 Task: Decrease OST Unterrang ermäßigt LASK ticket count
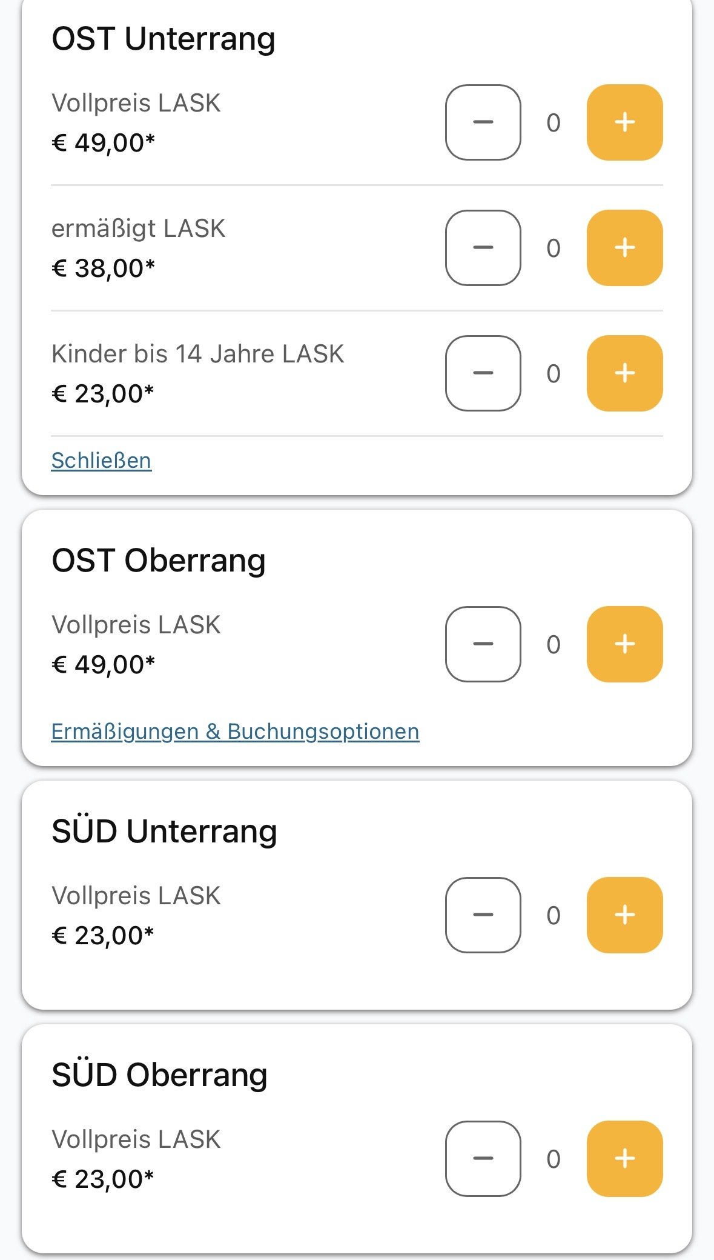(483, 248)
